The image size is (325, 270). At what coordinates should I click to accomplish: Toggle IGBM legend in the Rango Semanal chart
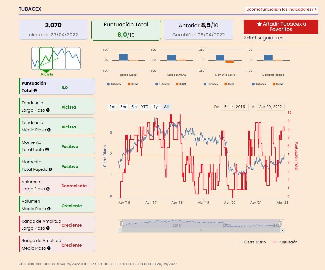point(181,84)
